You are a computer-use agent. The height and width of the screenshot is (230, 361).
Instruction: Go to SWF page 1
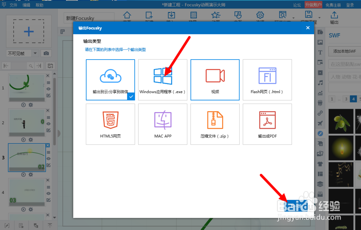tap(332, 99)
